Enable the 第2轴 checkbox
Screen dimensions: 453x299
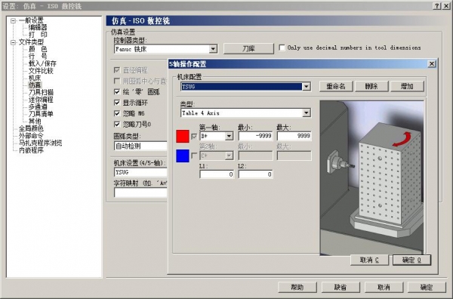click(194, 156)
